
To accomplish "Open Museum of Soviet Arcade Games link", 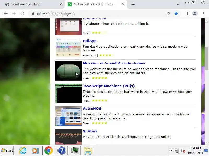I will coord(114,63).
